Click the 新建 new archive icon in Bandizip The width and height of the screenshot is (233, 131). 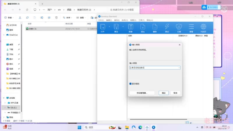[130, 27]
